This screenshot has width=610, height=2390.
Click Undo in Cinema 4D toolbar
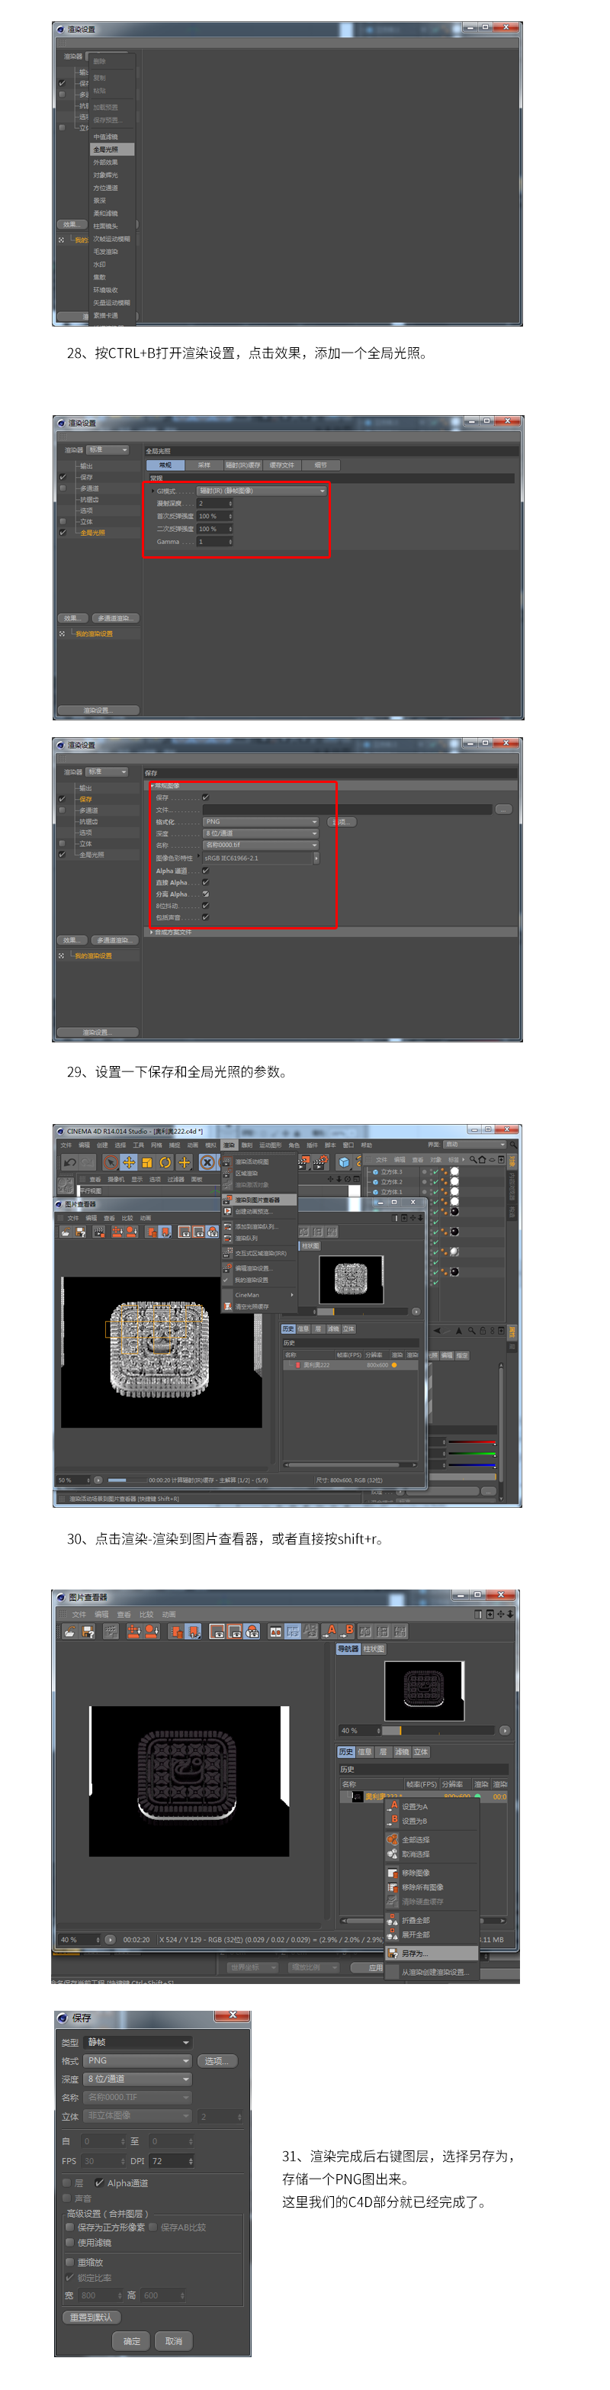[69, 1161]
